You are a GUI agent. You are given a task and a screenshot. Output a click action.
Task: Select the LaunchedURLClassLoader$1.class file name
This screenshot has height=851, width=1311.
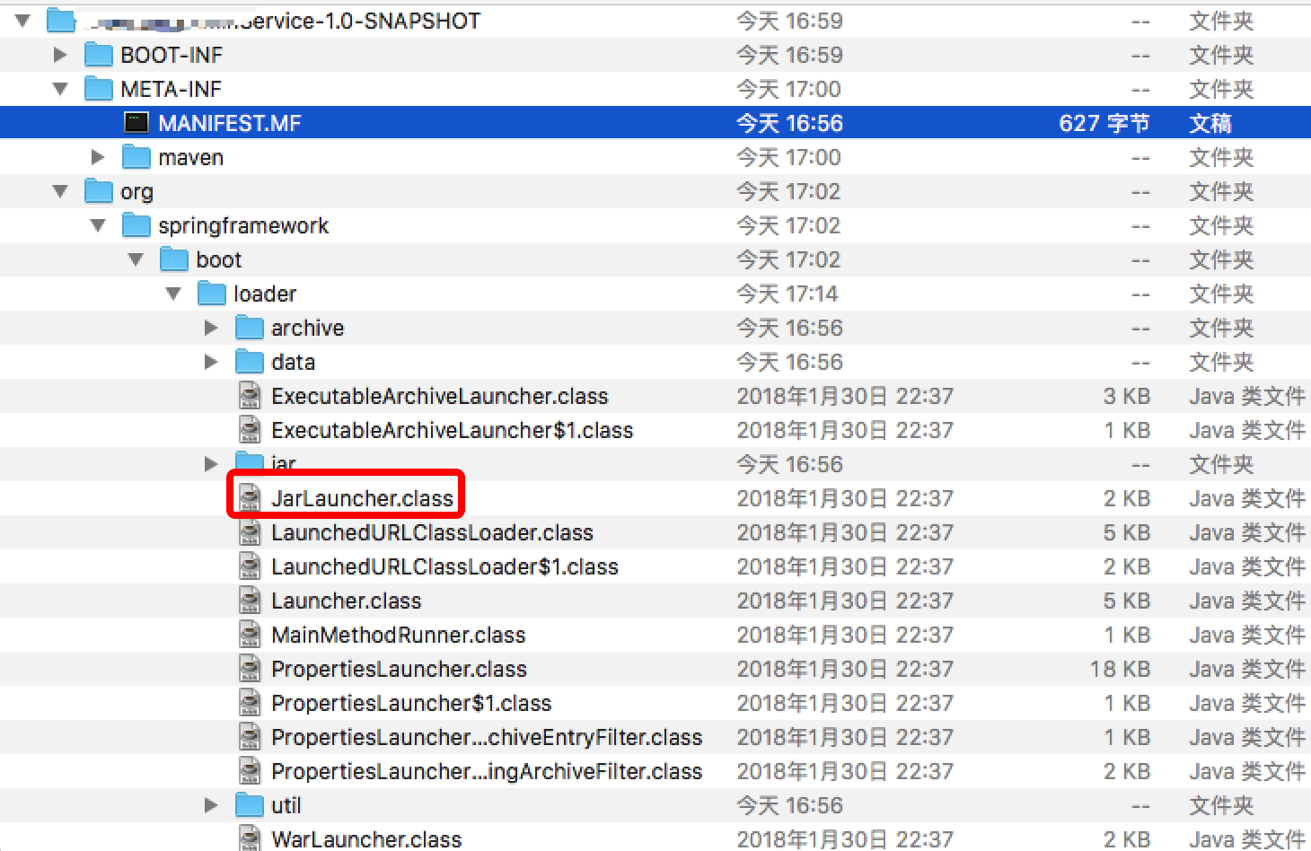(444, 566)
